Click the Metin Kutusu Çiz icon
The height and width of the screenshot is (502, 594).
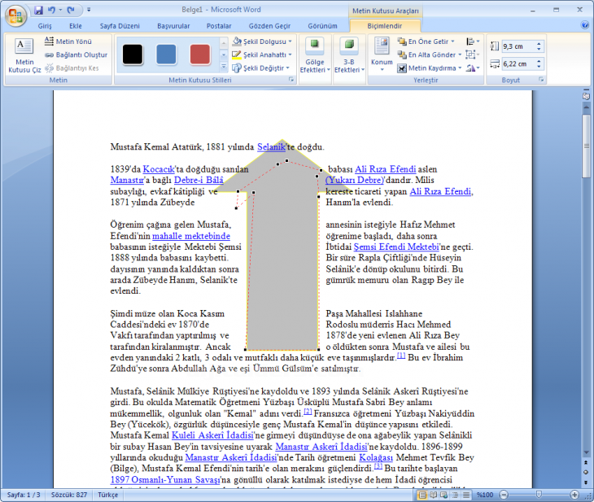(24, 55)
